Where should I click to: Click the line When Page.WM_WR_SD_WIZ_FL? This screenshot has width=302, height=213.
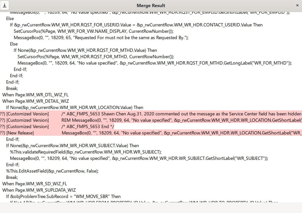click(35, 184)
